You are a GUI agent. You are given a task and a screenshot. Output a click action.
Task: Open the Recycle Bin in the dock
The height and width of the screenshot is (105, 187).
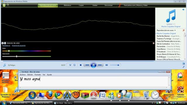(x=146, y=95)
